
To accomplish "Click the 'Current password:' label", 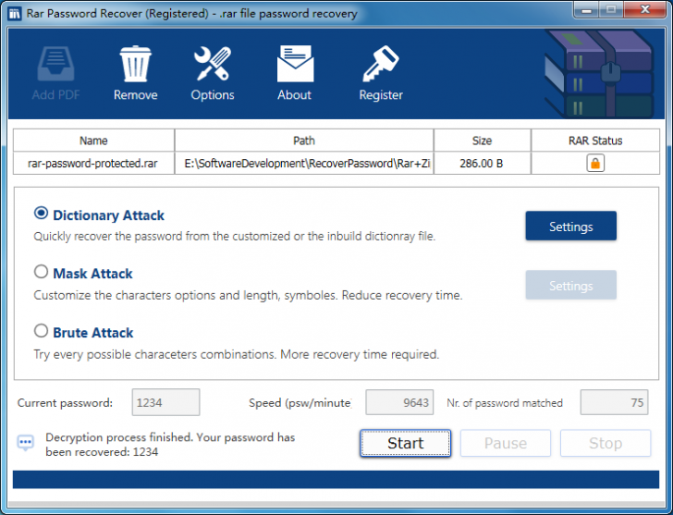I will click(x=66, y=402).
